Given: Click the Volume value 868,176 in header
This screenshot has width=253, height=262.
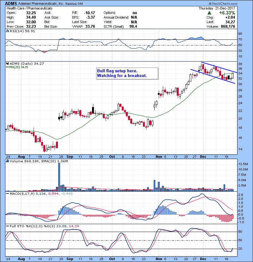Looking at the screenshot, I should [228, 27].
